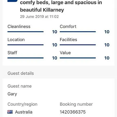Select booking number 1420366375
Viewport: 117px width, 117px height.
click(73, 112)
